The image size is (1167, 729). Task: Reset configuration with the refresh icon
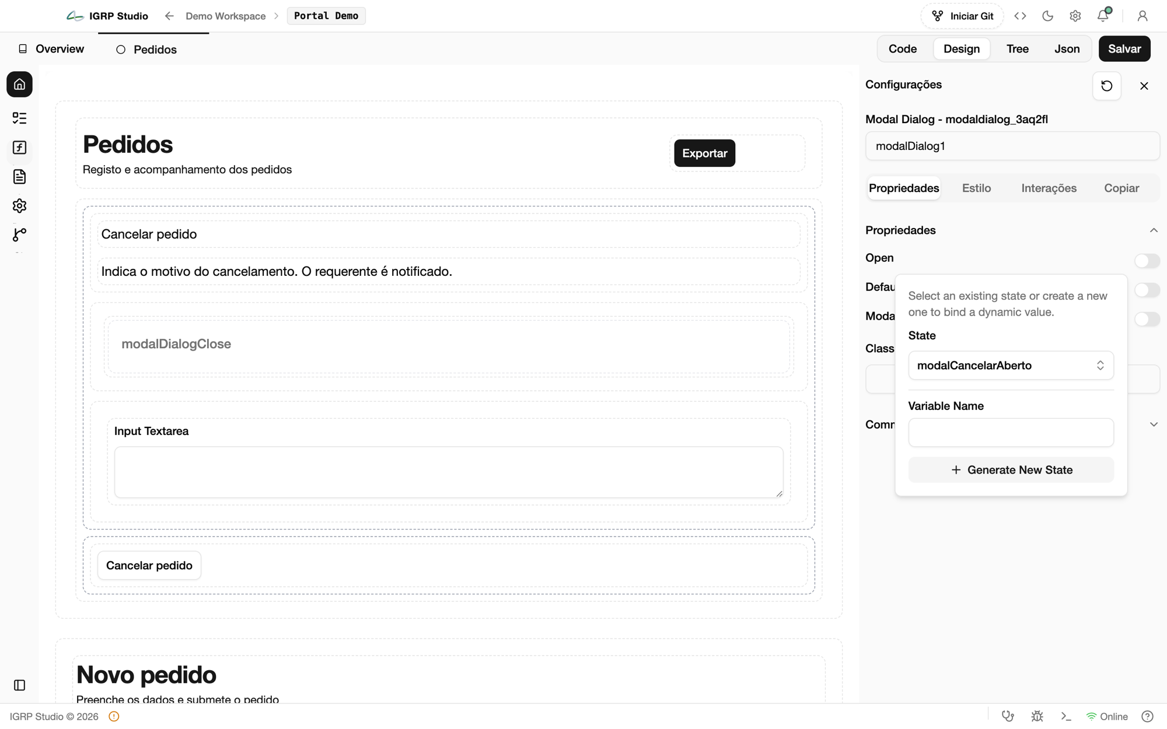[x=1106, y=86]
